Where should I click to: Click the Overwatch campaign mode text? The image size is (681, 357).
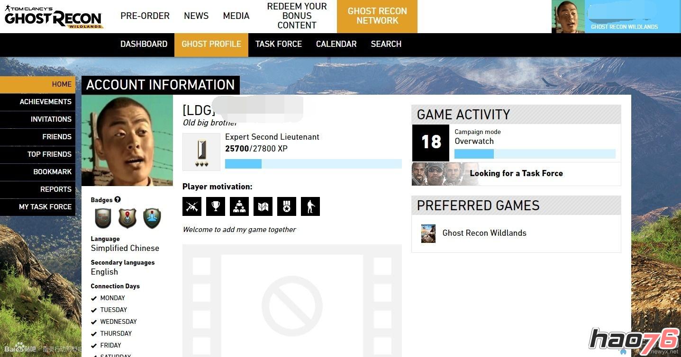[474, 141]
